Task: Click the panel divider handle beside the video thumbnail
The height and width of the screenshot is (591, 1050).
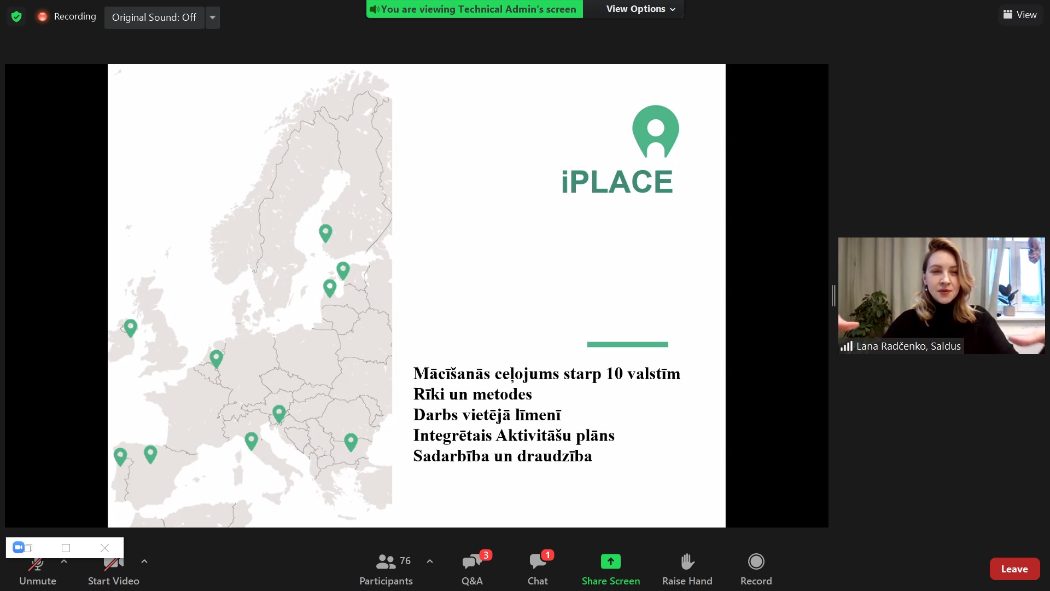Action: pos(833,296)
